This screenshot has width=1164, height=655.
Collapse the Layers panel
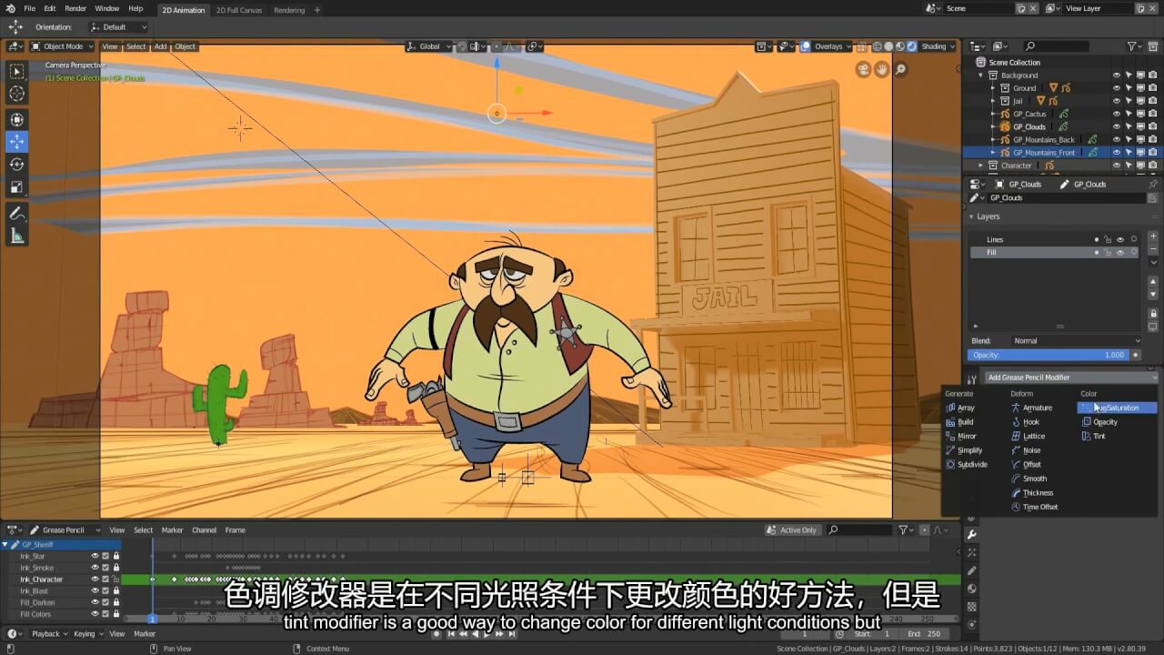pos(970,217)
